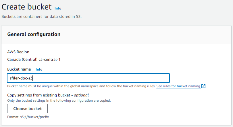Click the Bucket name field label
233x127 pixels.
(19, 69)
